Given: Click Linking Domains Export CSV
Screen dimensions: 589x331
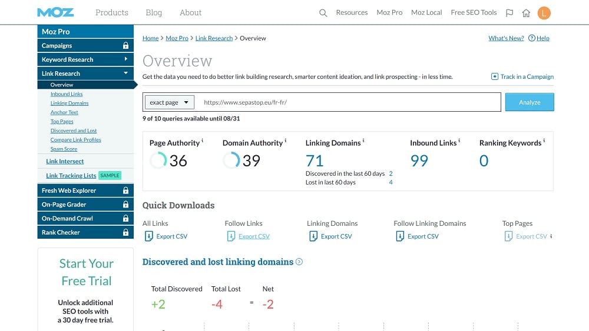Looking at the screenshot, I should [x=336, y=236].
